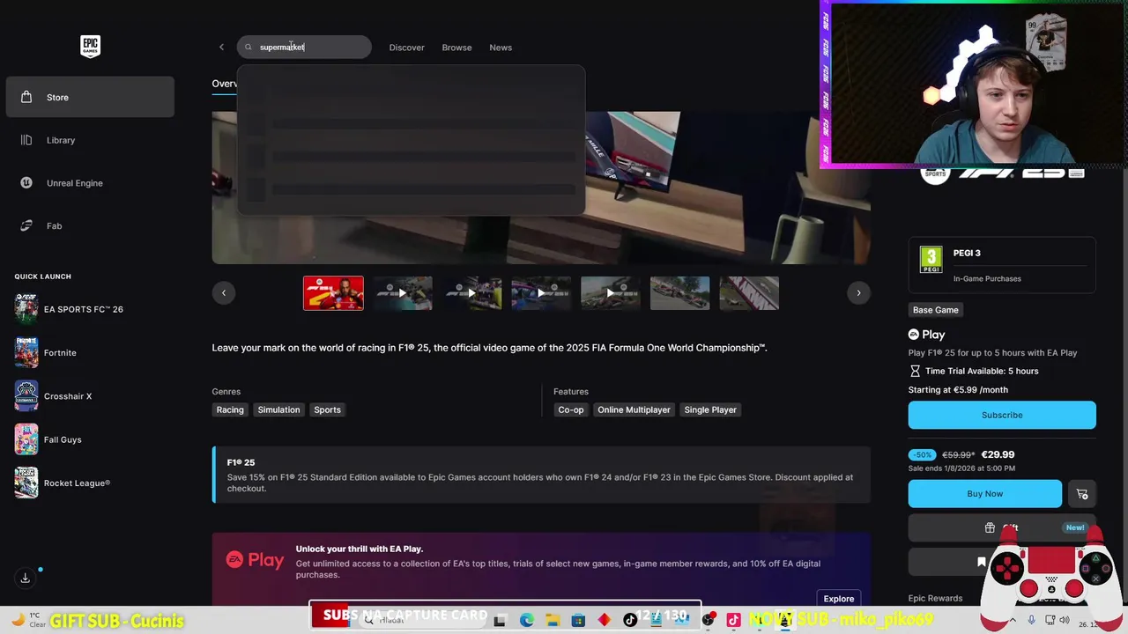Click the Epic Games logo
This screenshot has width=1128, height=634.
(x=90, y=47)
